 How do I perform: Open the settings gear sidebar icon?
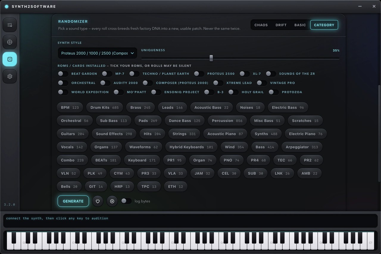(10, 77)
